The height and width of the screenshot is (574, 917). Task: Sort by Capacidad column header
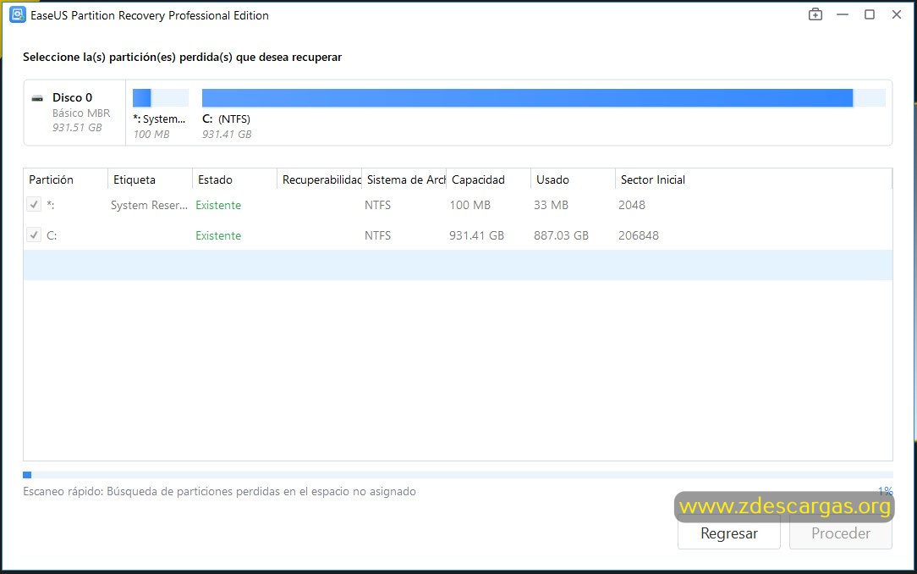[x=488, y=179]
